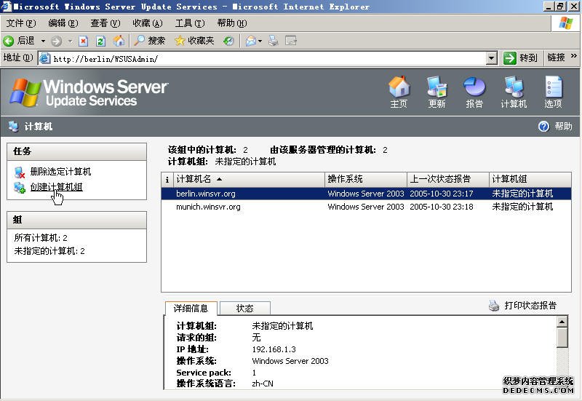The image size is (582, 401).
Task: Click the 上一次状态报告 column header
Action: pos(448,179)
